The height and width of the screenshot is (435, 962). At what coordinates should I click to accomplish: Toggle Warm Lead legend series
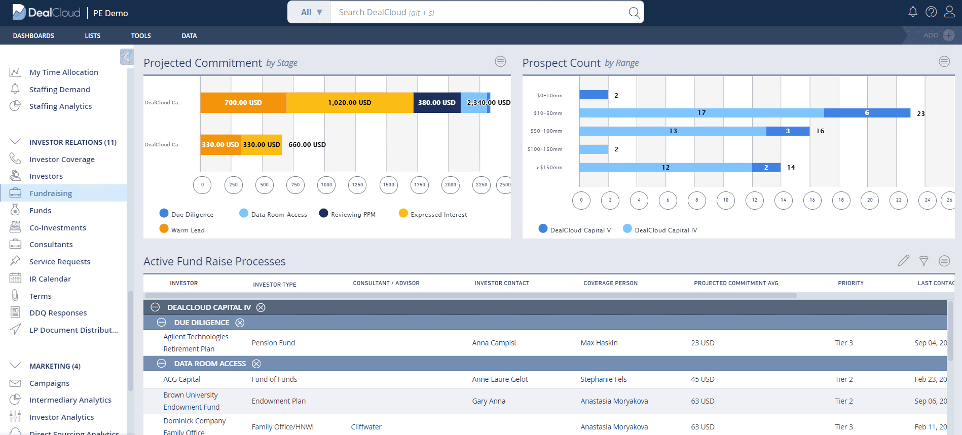coord(182,230)
